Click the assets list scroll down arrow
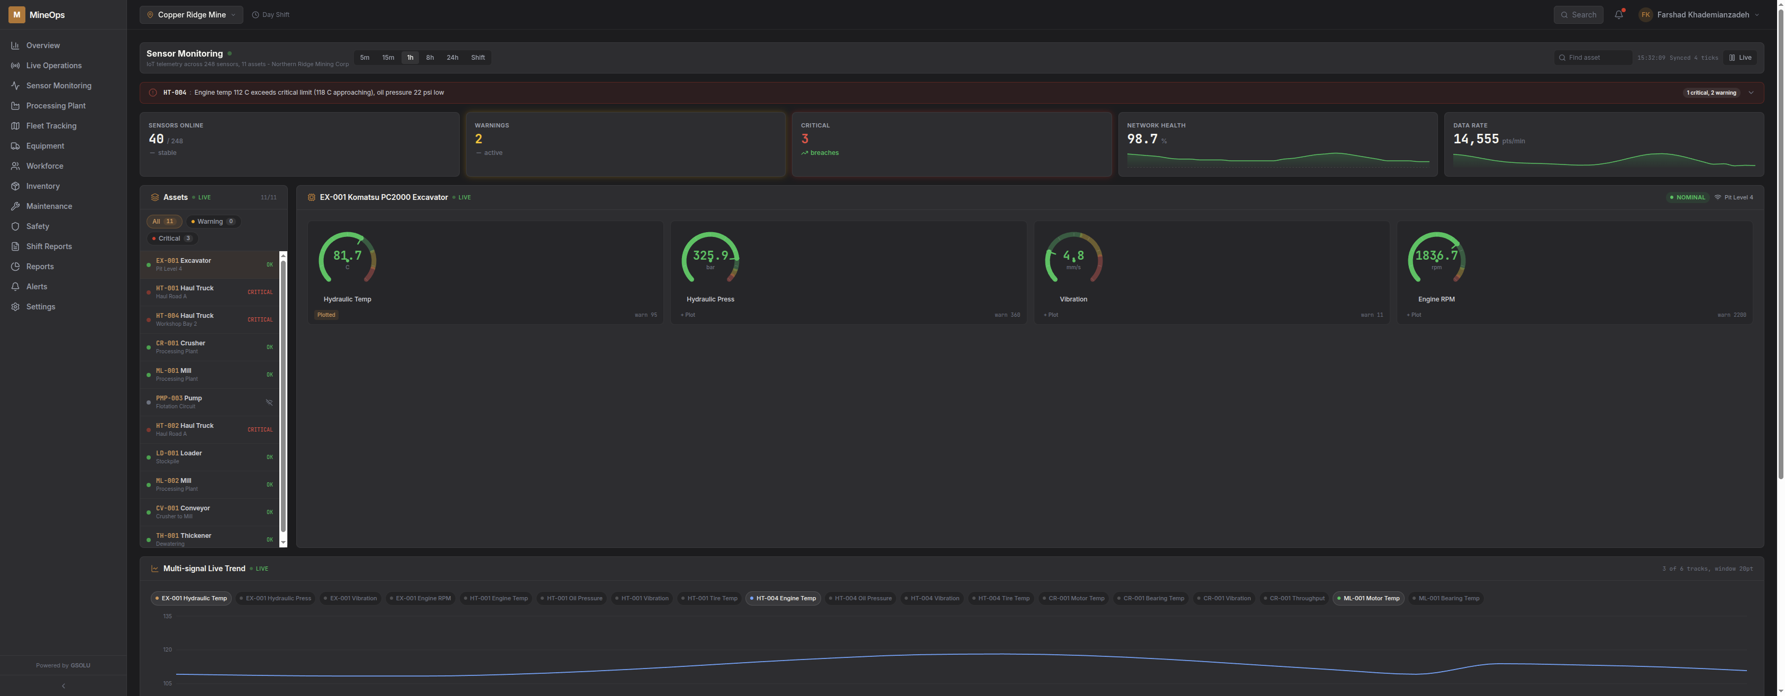The width and height of the screenshot is (1785, 696). pos(283,542)
